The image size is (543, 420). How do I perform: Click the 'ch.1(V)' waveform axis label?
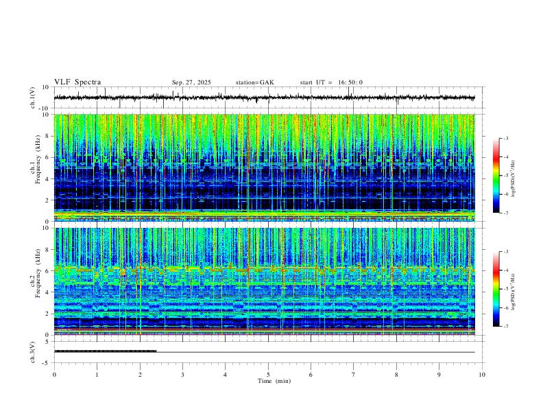33,97
